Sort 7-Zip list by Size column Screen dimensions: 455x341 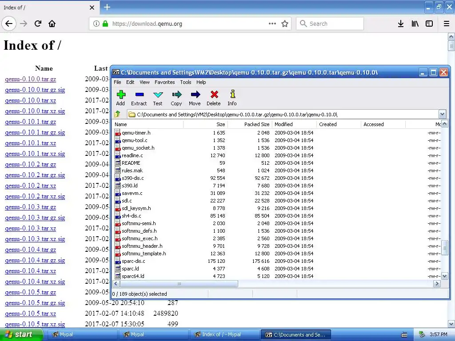(x=206, y=124)
